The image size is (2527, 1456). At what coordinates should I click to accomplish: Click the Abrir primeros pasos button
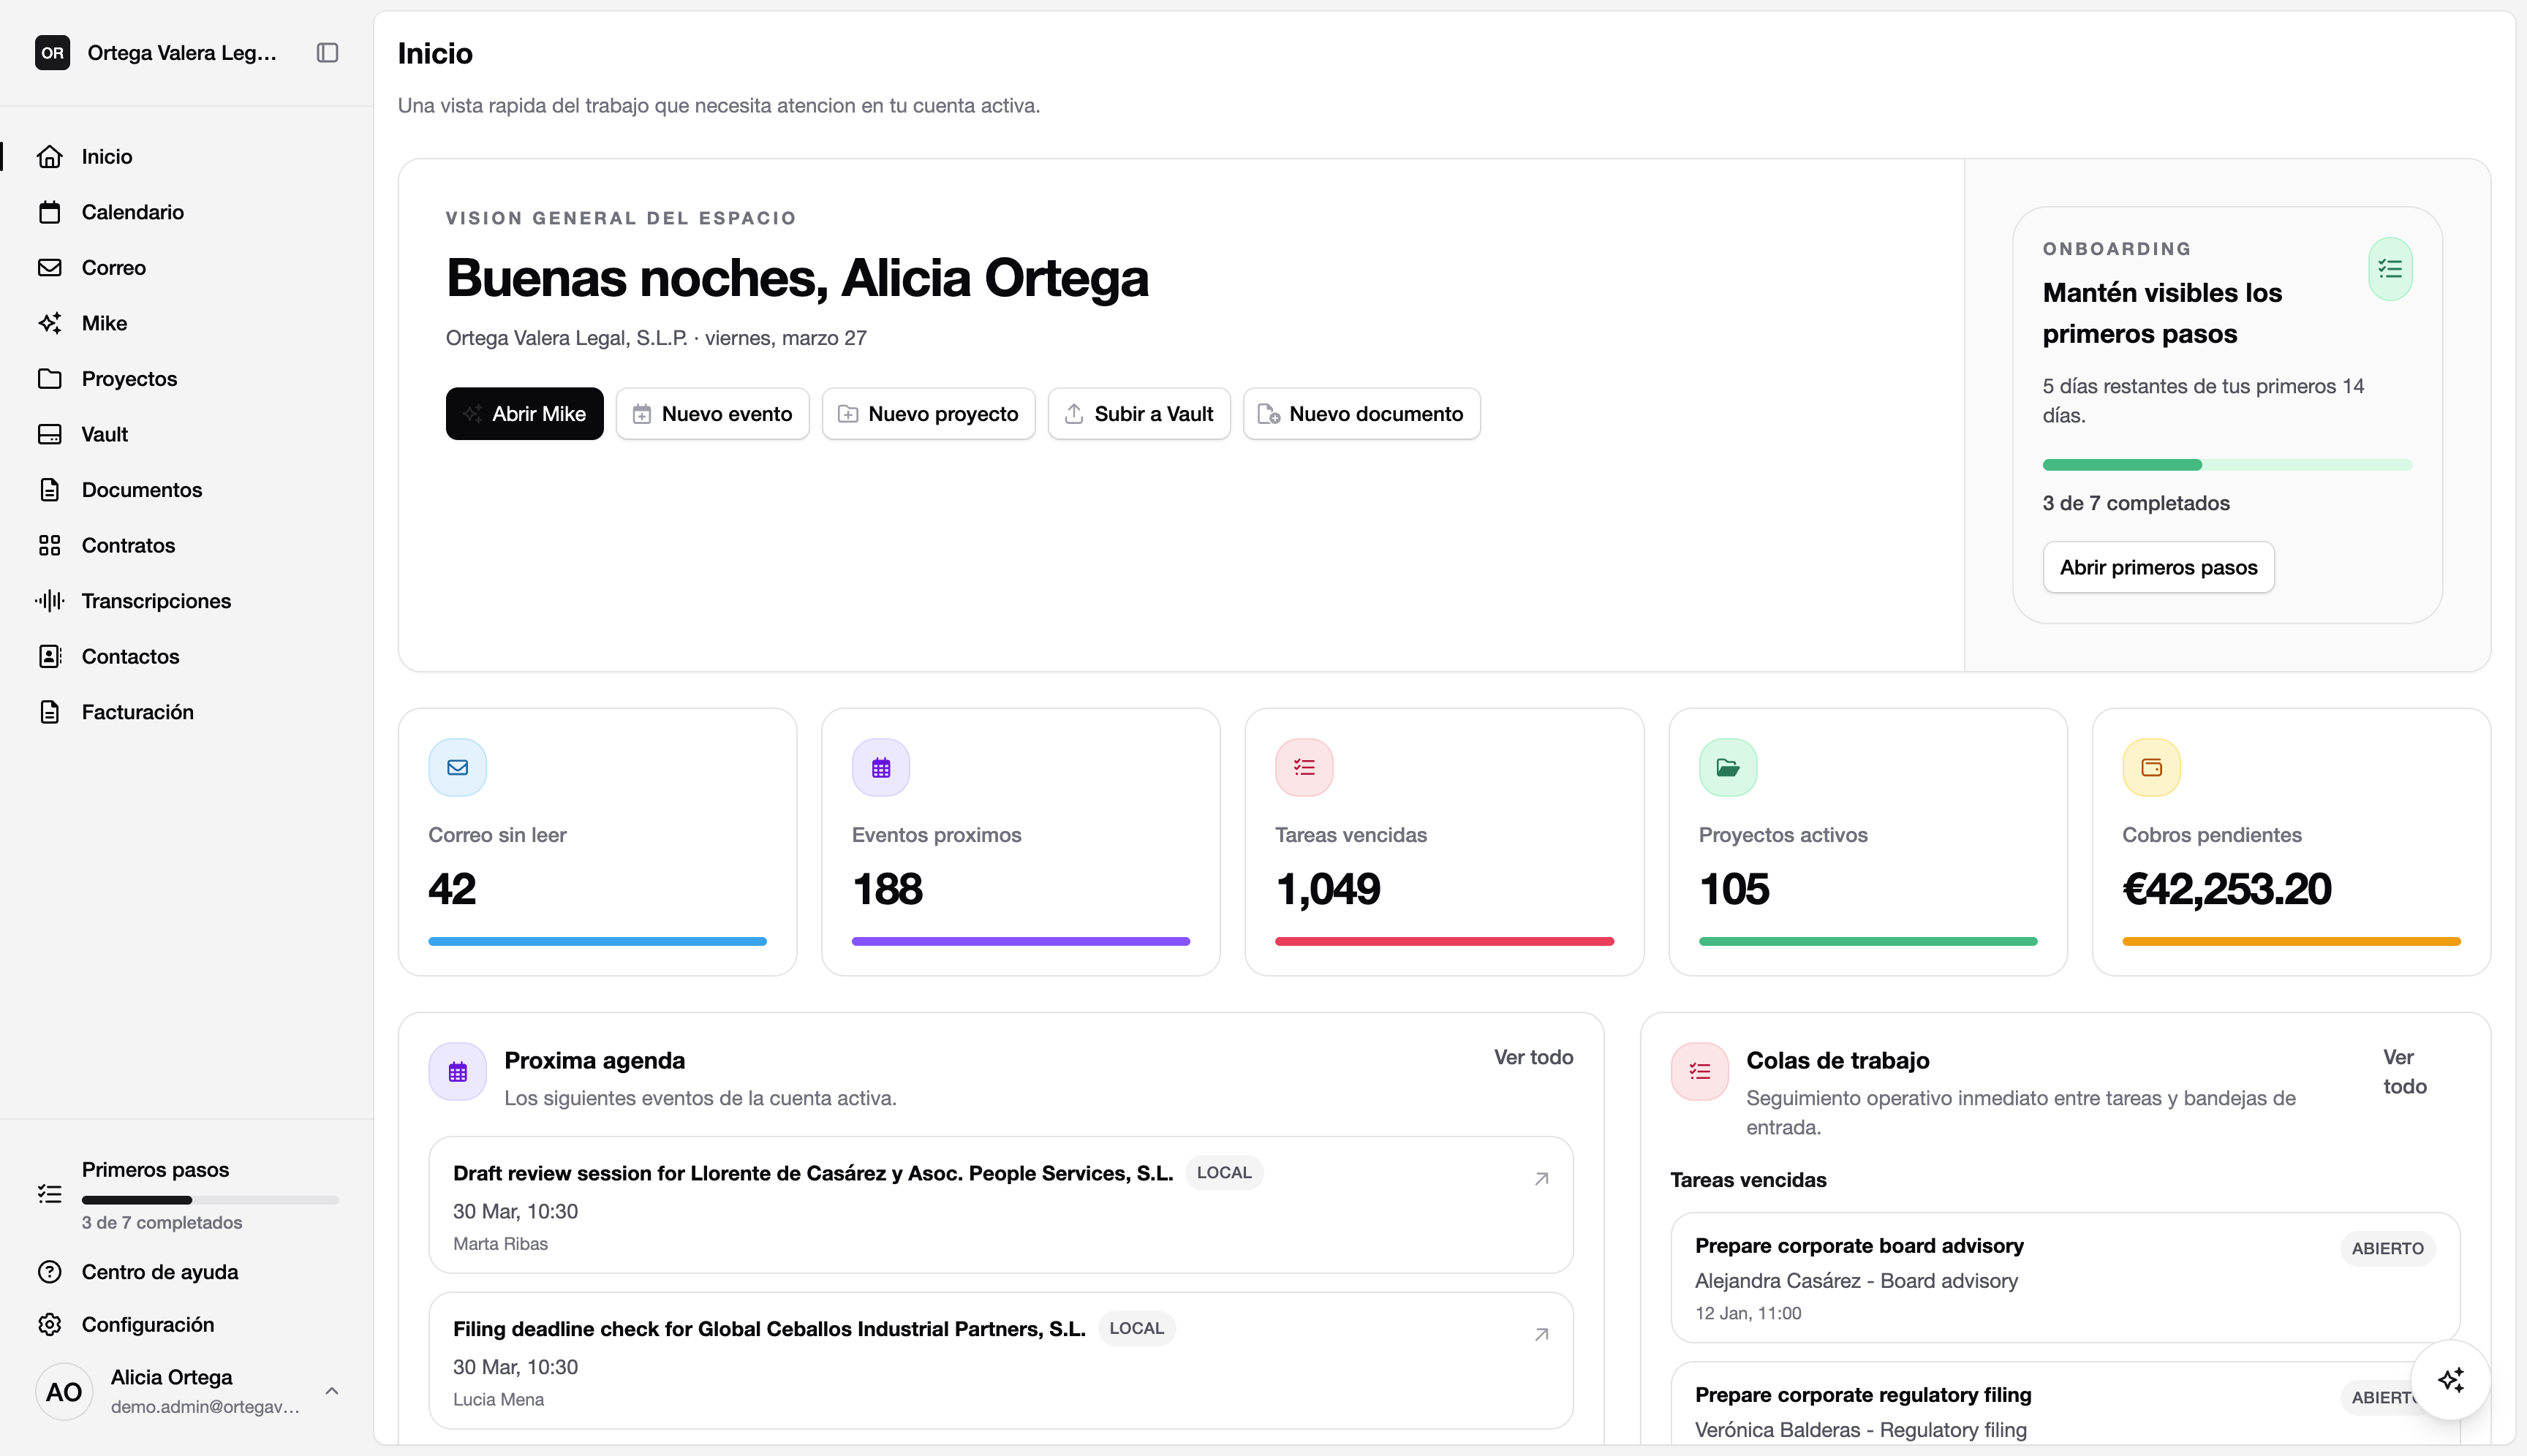coord(2158,568)
